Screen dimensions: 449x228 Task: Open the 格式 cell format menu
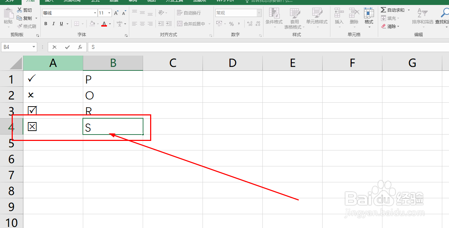(369, 18)
